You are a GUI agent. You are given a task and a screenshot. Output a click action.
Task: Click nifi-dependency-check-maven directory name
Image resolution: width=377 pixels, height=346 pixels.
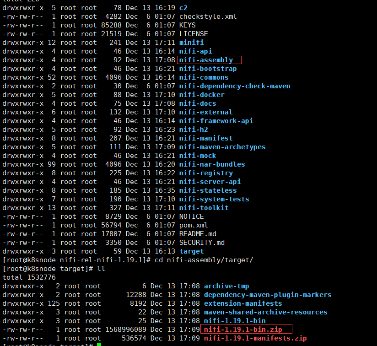coord(235,86)
